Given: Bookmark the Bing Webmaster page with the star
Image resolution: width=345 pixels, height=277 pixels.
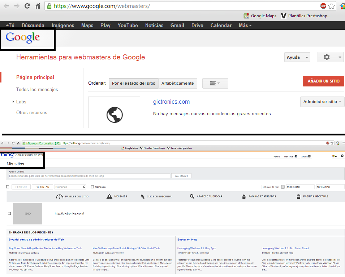Looking at the screenshot, I should pos(332,143).
